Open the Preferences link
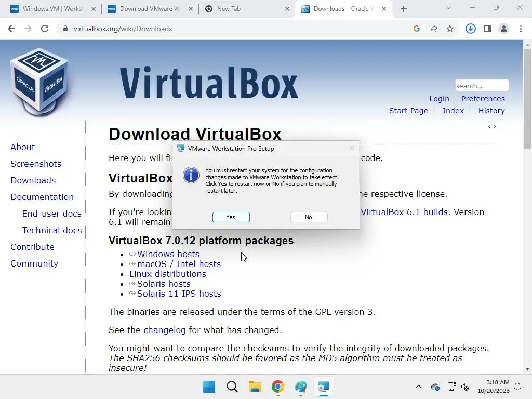 point(483,99)
